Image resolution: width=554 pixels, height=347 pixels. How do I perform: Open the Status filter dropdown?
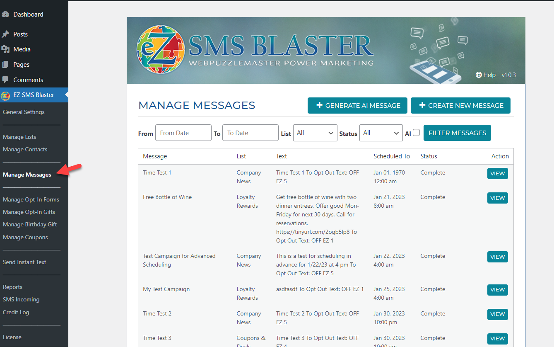[x=381, y=133]
